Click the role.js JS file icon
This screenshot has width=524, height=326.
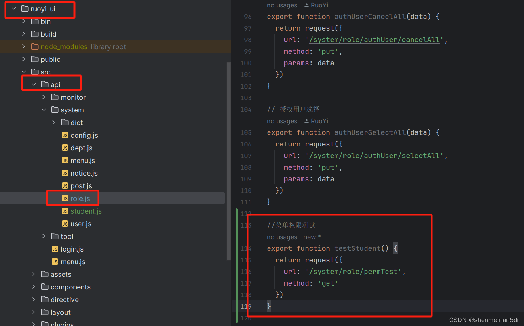[x=65, y=198]
